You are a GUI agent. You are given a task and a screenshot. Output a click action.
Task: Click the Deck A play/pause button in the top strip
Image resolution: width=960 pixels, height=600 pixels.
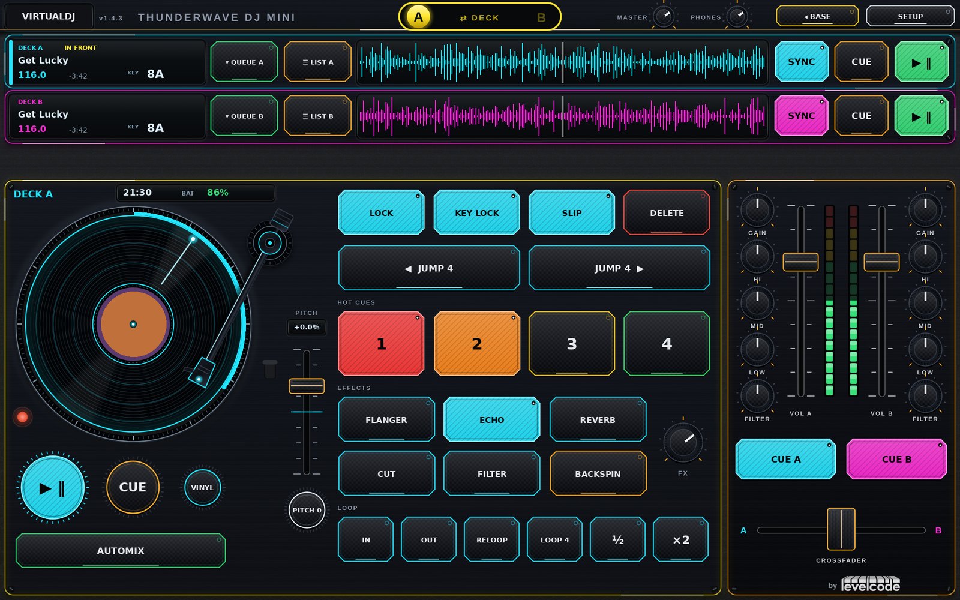921,62
